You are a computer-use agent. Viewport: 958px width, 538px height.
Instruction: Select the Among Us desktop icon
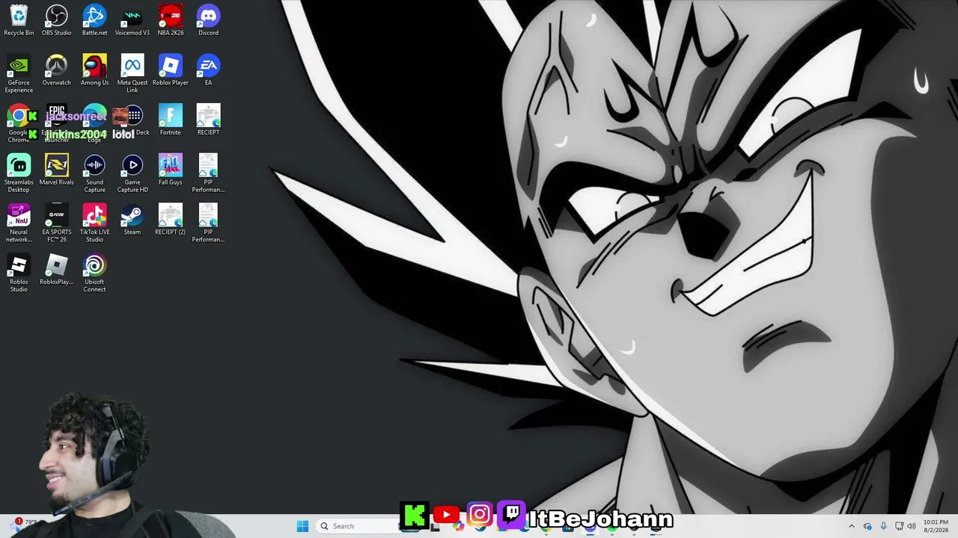point(94,70)
